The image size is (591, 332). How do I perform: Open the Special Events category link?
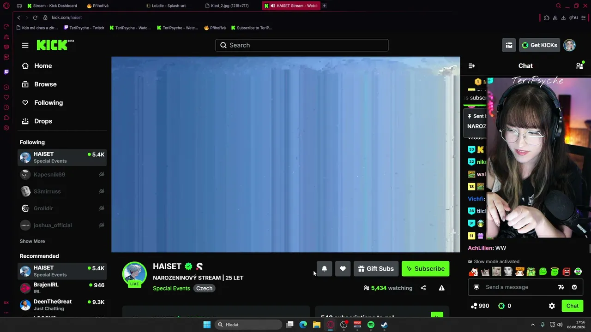click(171, 288)
